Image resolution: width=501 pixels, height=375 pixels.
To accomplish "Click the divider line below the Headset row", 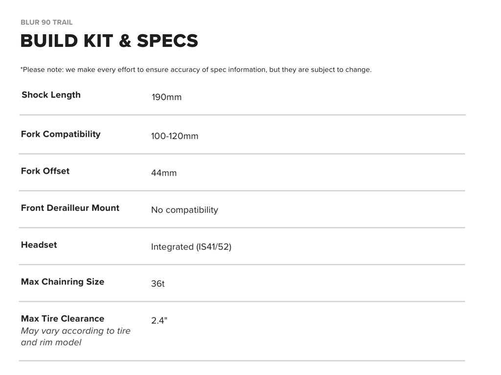I will pos(242,265).
